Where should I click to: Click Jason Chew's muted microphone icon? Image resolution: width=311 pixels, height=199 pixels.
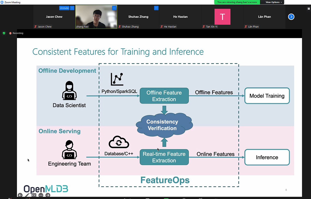(x=35, y=26)
